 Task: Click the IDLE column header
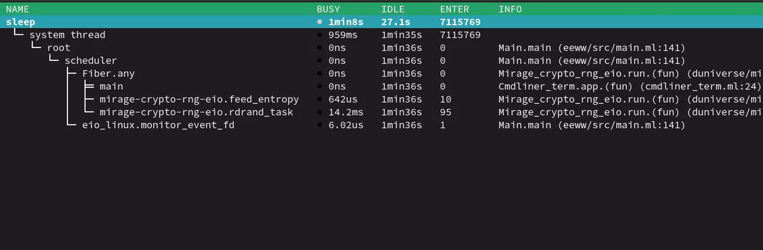pyautogui.click(x=392, y=10)
